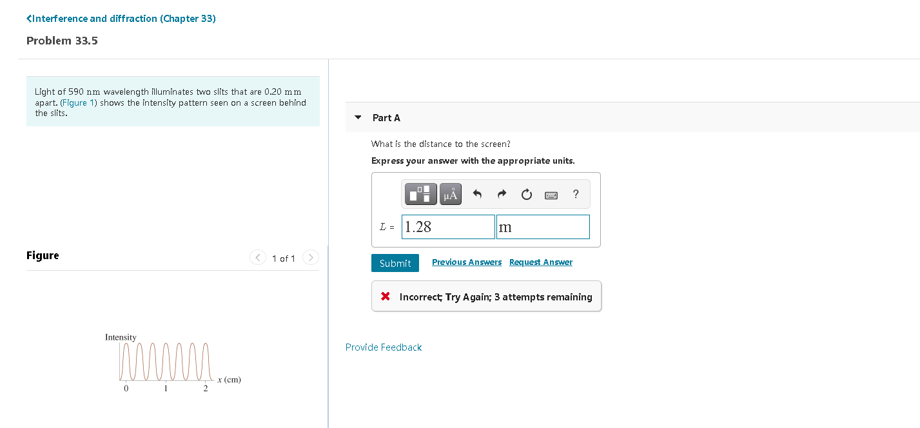Go to next figure arrow
The height and width of the screenshot is (428, 920).
point(311,258)
